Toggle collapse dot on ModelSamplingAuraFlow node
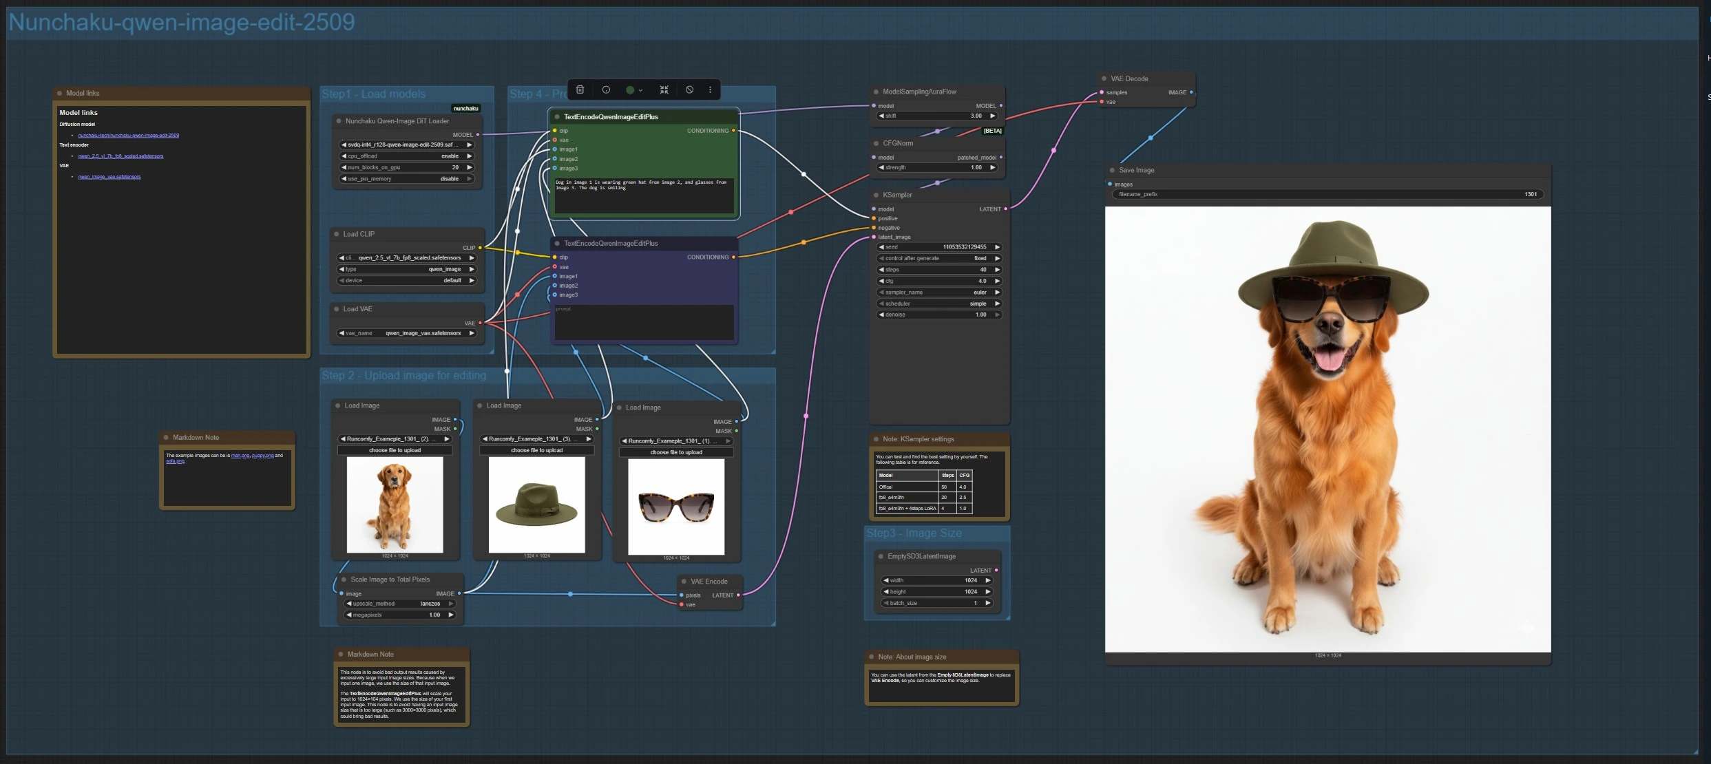 point(876,92)
